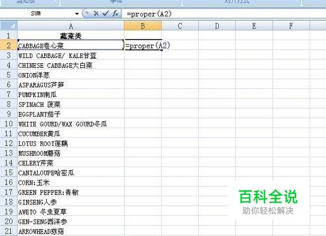
Task: Select cell ARROWHEAD慈菇
Action: click(71, 231)
